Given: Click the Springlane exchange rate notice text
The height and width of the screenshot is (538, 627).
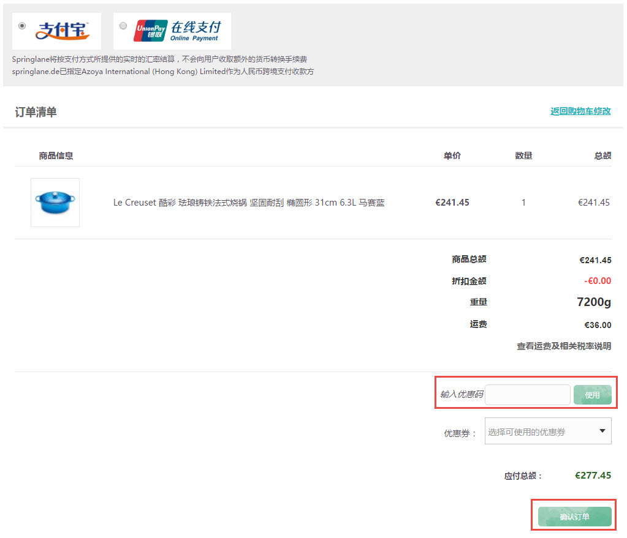Looking at the screenshot, I should 159,59.
